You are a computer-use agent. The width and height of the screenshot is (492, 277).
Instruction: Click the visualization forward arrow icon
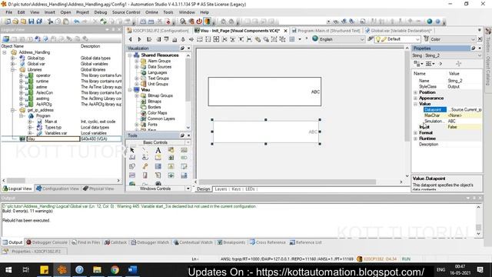139,39
